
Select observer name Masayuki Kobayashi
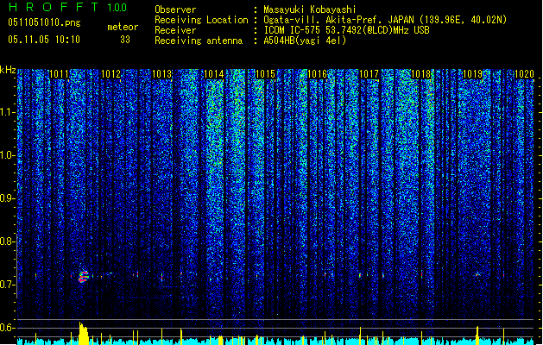(x=310, y=9)
